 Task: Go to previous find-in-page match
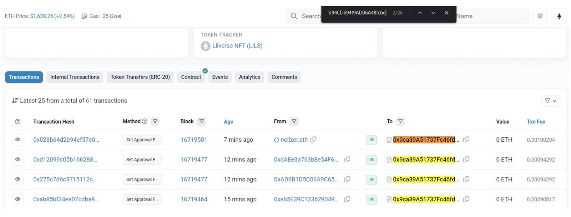tap(420, 13)
